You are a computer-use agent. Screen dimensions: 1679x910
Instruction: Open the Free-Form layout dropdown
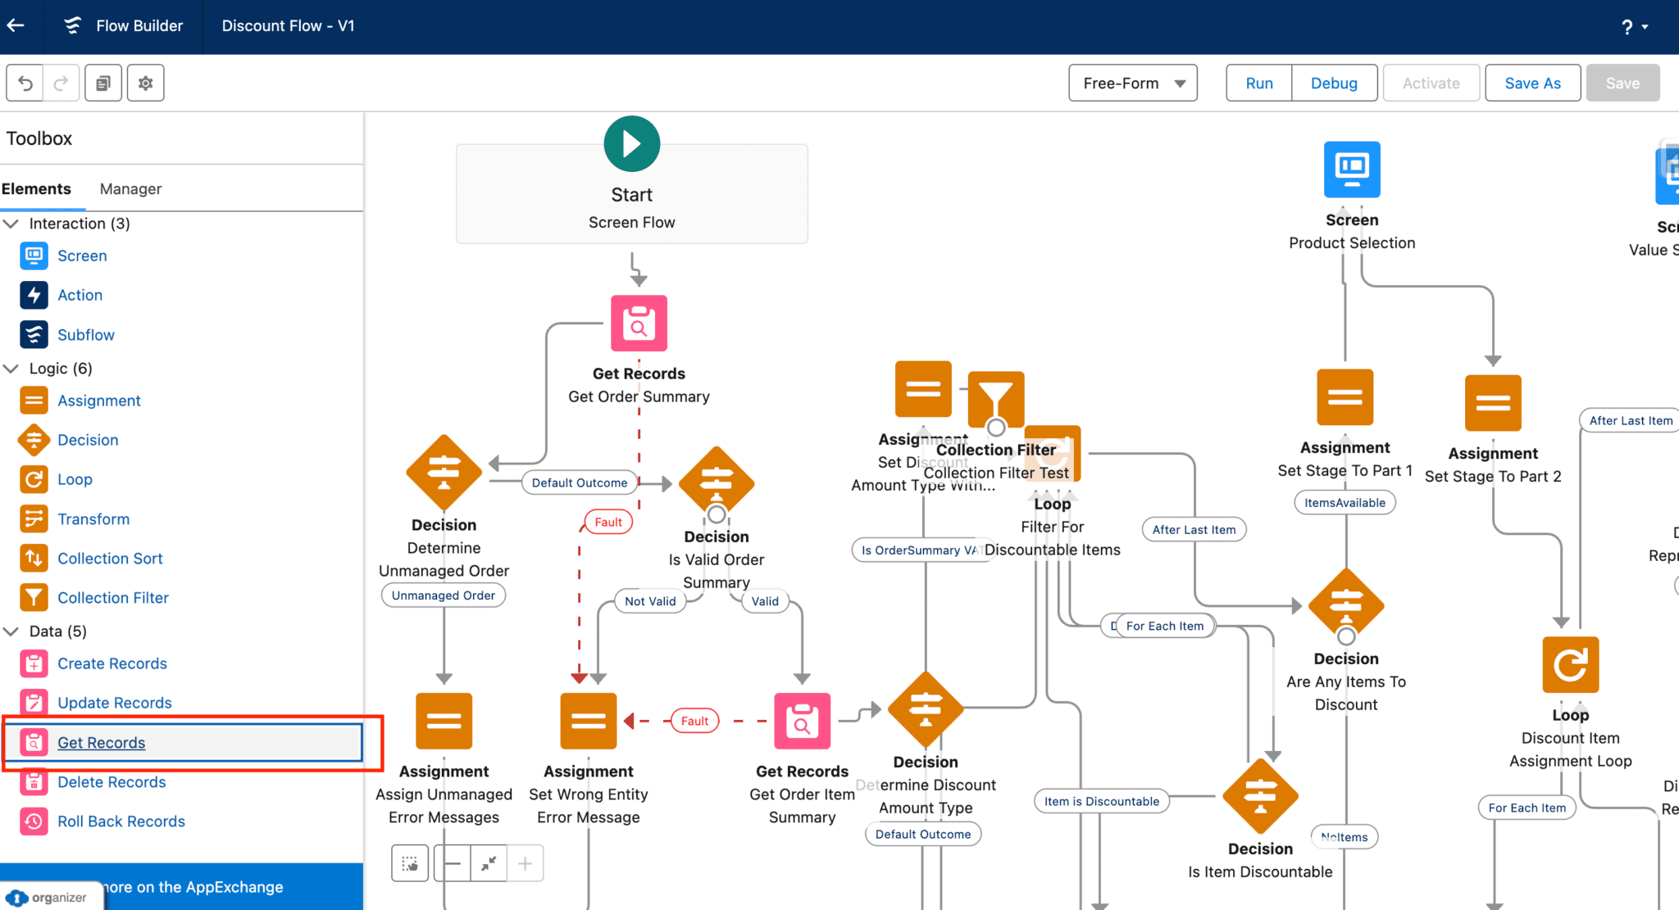pos(1132,83)
